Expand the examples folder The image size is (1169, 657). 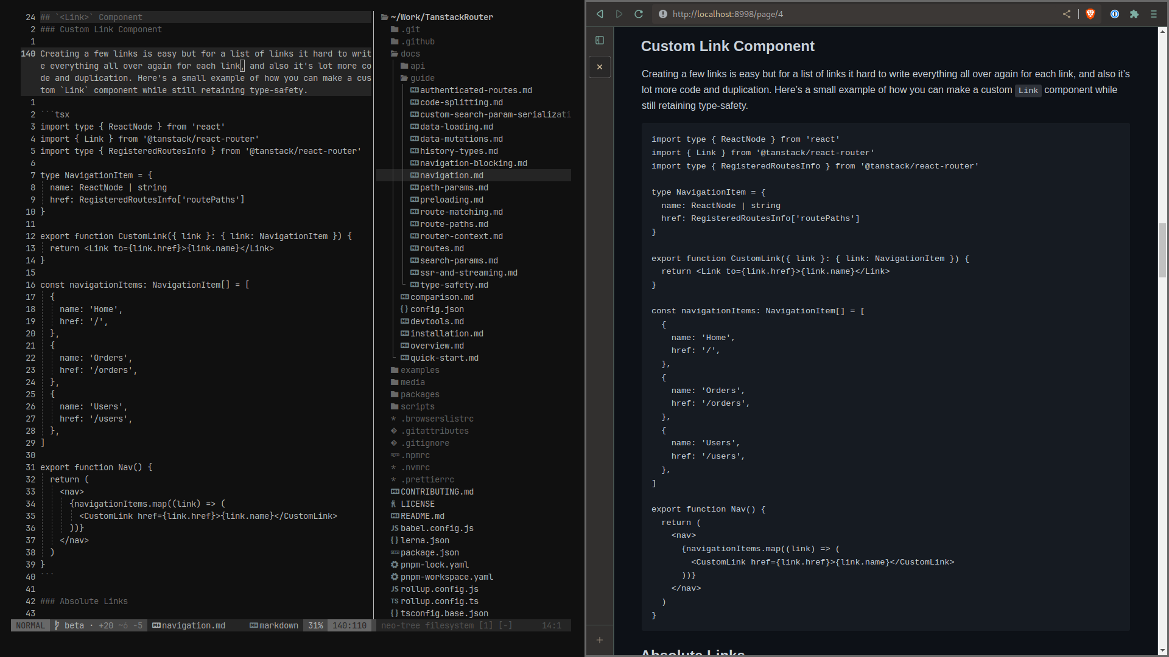[420, 370]
